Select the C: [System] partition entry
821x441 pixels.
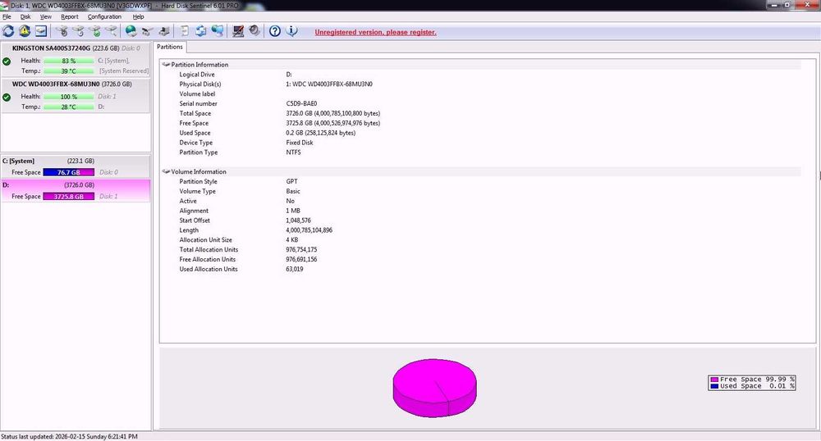point(76,166)
